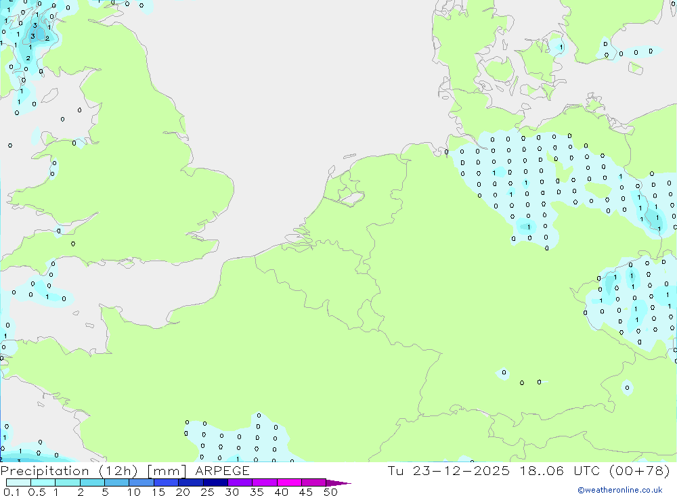The width and height of the screenshot is (677, 496).
Task: Click the 'Precipitation (12h)' title text
Action: (69, 471)
